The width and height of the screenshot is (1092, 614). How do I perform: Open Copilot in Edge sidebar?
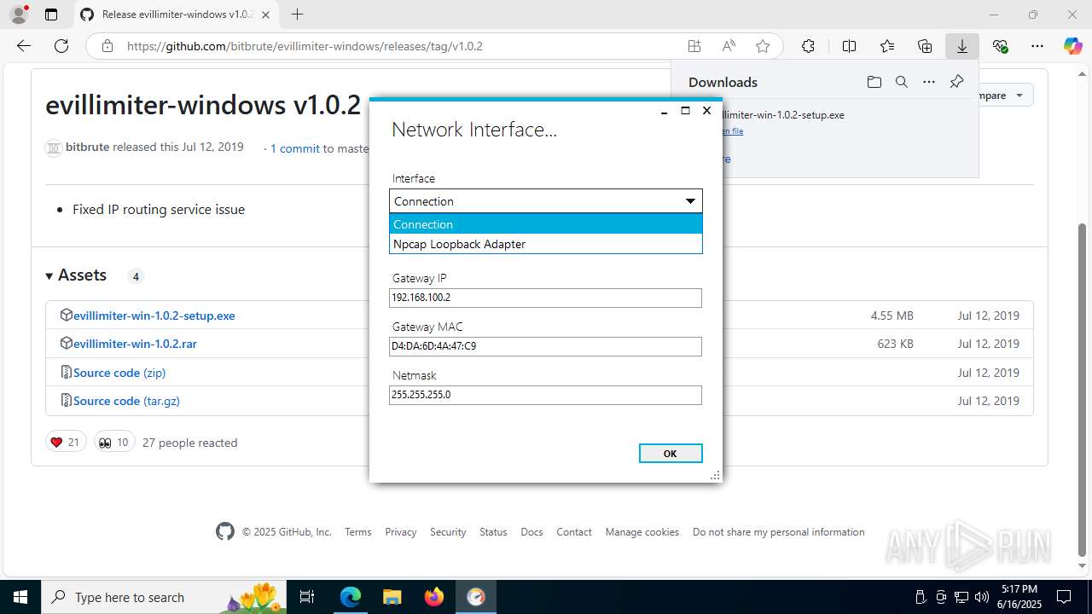[1072, 46]
